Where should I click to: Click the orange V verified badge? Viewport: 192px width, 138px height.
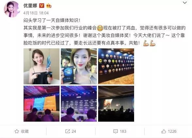tap(42, 6)
